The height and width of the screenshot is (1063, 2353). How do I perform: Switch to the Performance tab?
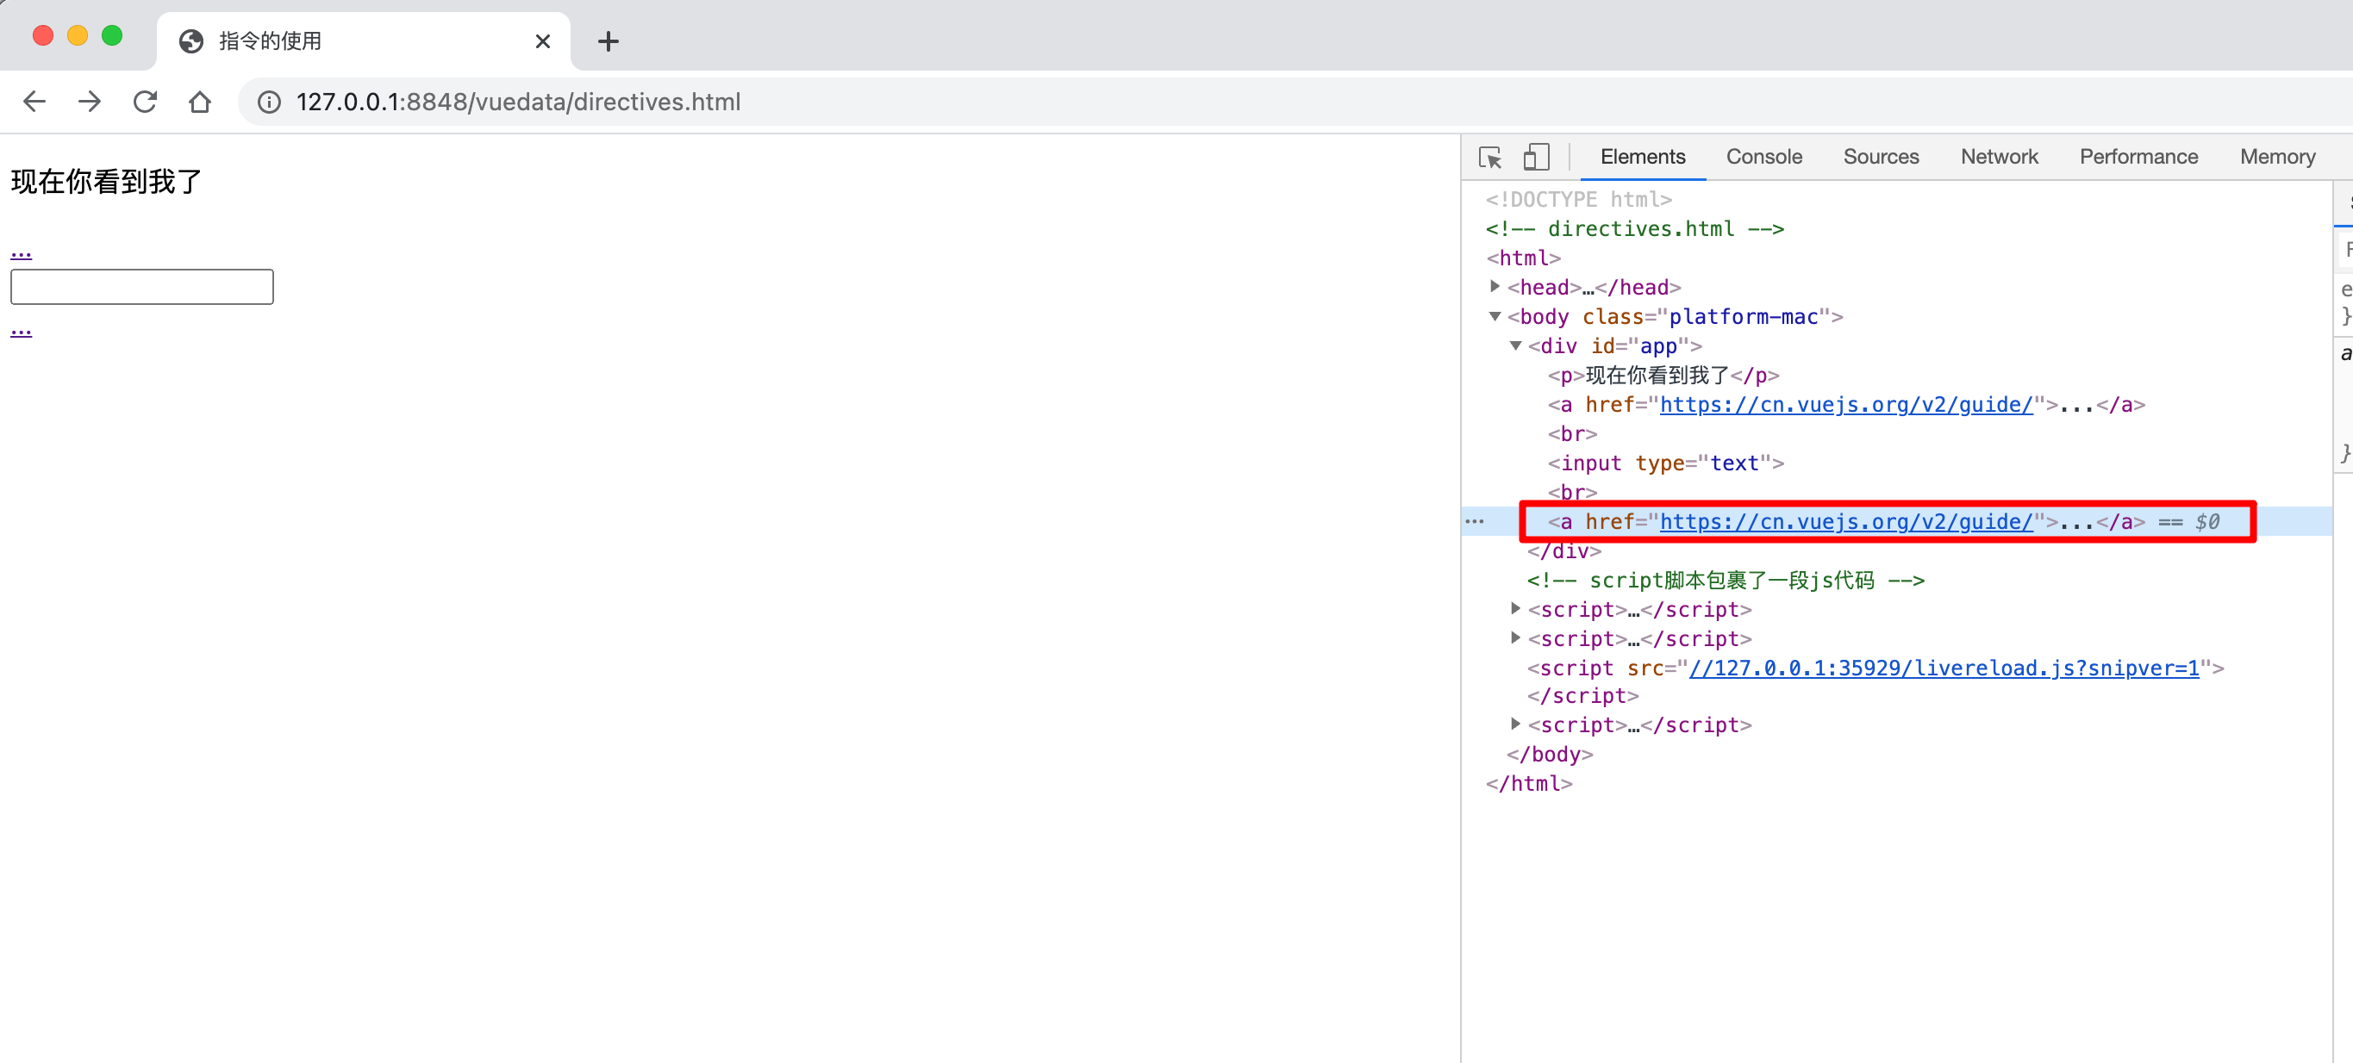pyautogui.click(x=2138, y=157)
